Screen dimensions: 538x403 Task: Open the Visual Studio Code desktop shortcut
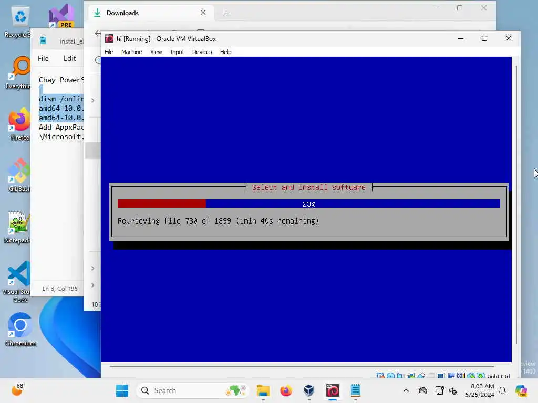tap(18, 282)
